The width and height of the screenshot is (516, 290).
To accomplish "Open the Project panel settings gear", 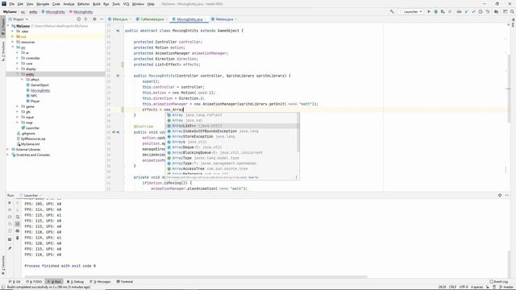I will (x=94, y=19).
